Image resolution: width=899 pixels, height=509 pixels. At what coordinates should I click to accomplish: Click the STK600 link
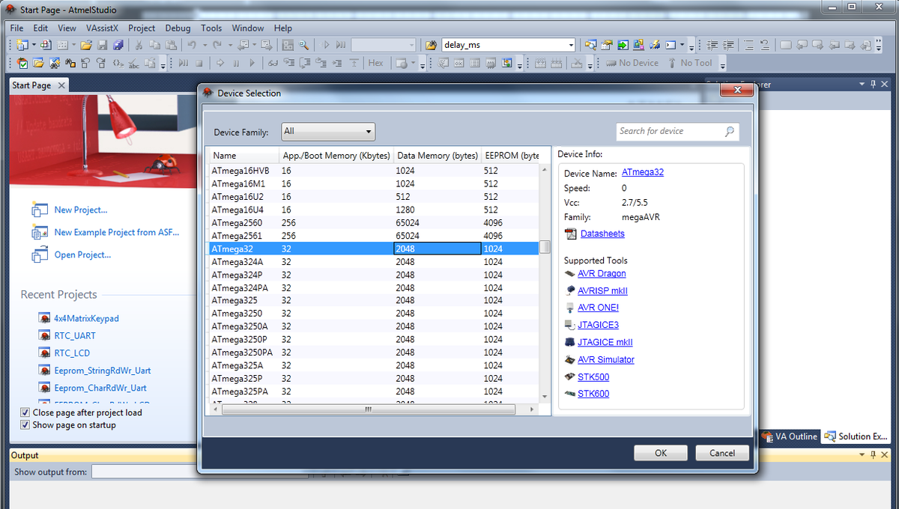(593, 394)
